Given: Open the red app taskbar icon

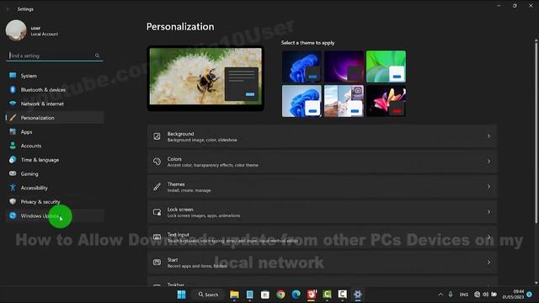Looking at the screenshot, I should pyautogui.click(x=312, y=295).
